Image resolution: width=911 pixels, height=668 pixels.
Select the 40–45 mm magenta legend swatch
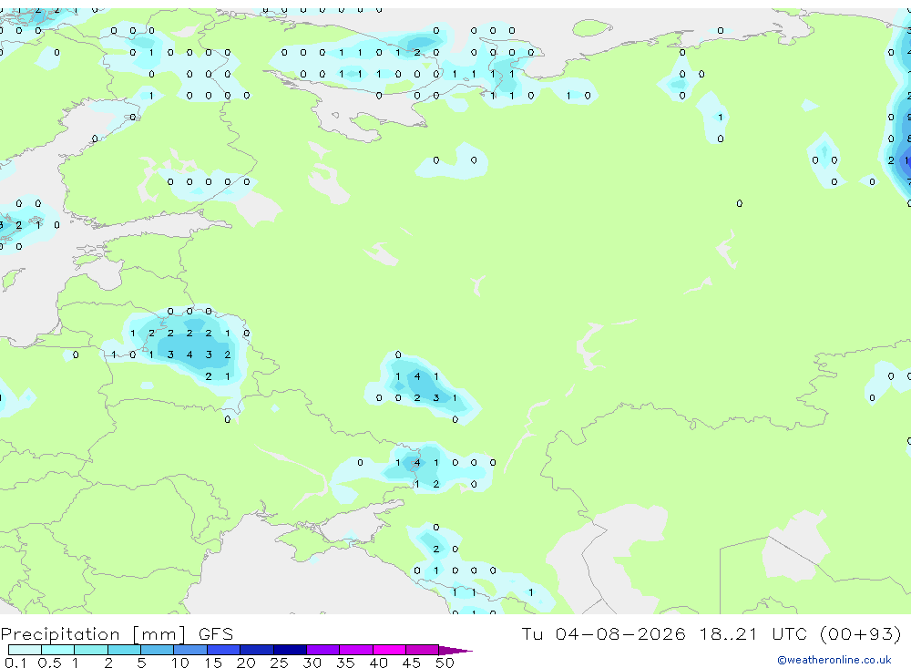[x=389, y=650]
